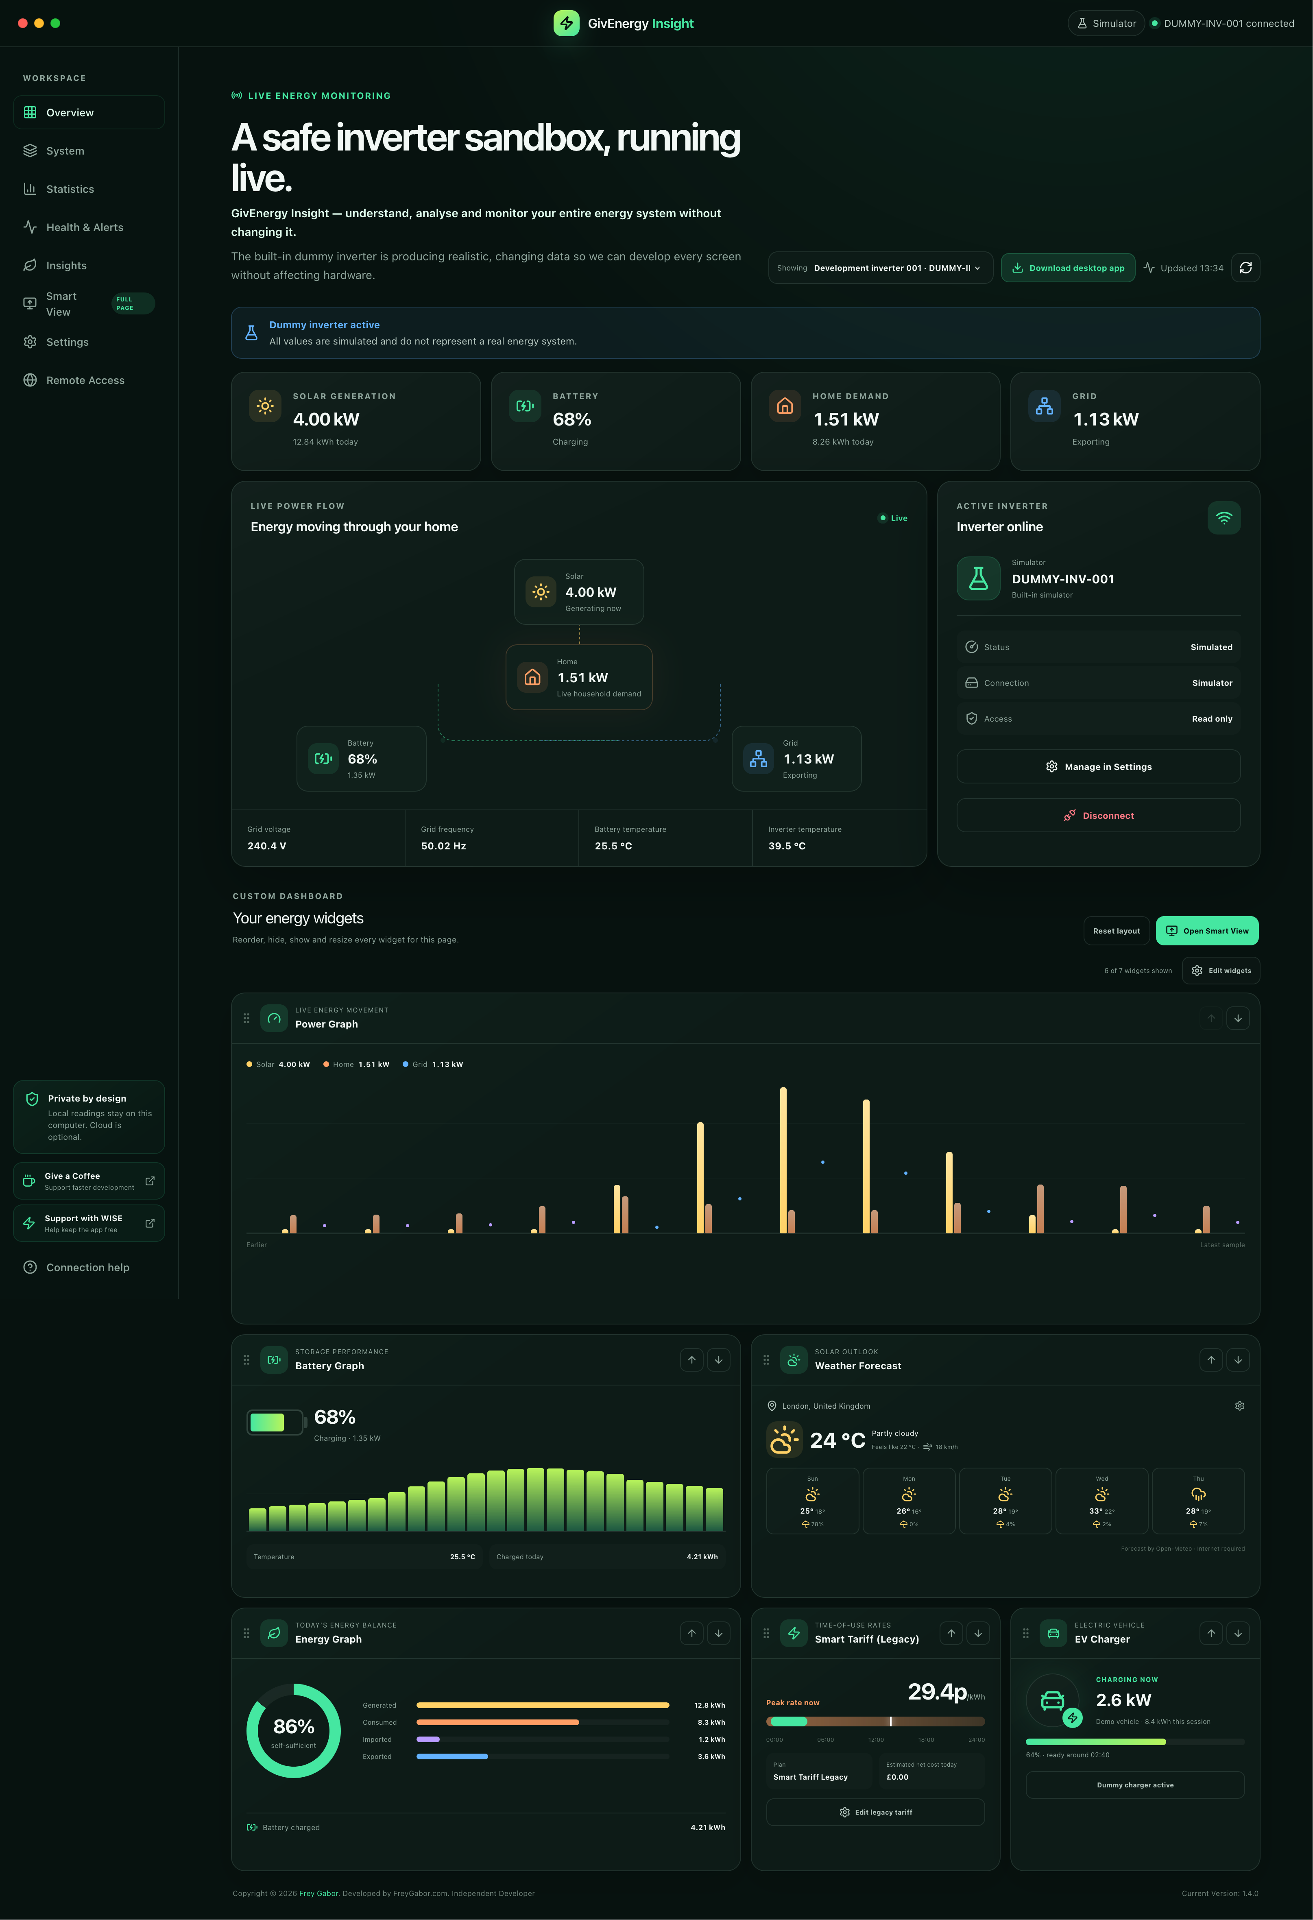Move Smart Tariff widget down

(x=978, y=1633)
